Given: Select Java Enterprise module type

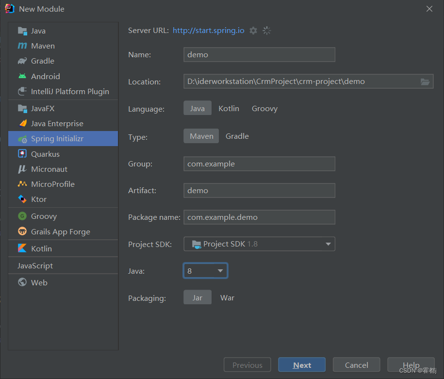Looking at the screenshot, I should (63, 123).
